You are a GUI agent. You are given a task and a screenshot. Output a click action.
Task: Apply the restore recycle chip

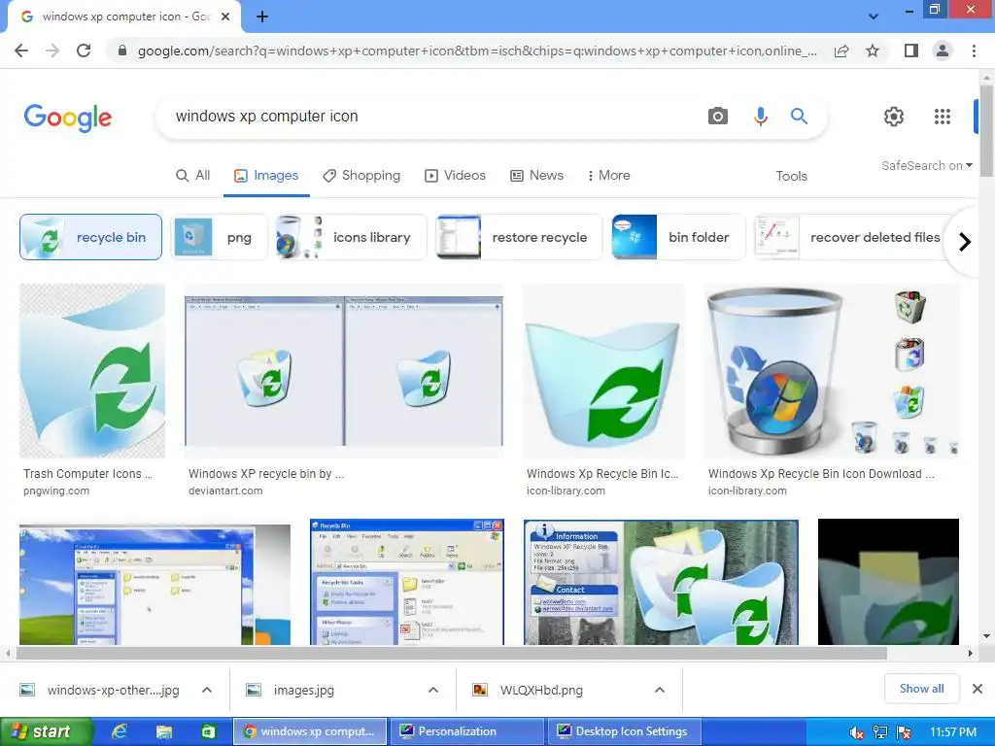[519, 237]
